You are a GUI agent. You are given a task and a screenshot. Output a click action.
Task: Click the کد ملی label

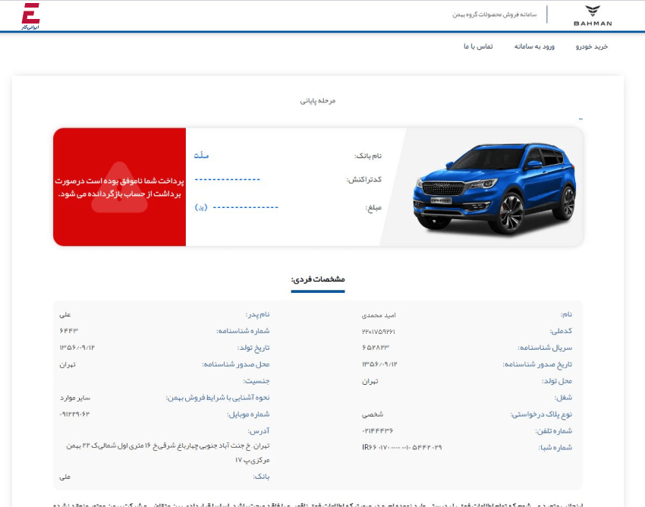click(561, 331)
